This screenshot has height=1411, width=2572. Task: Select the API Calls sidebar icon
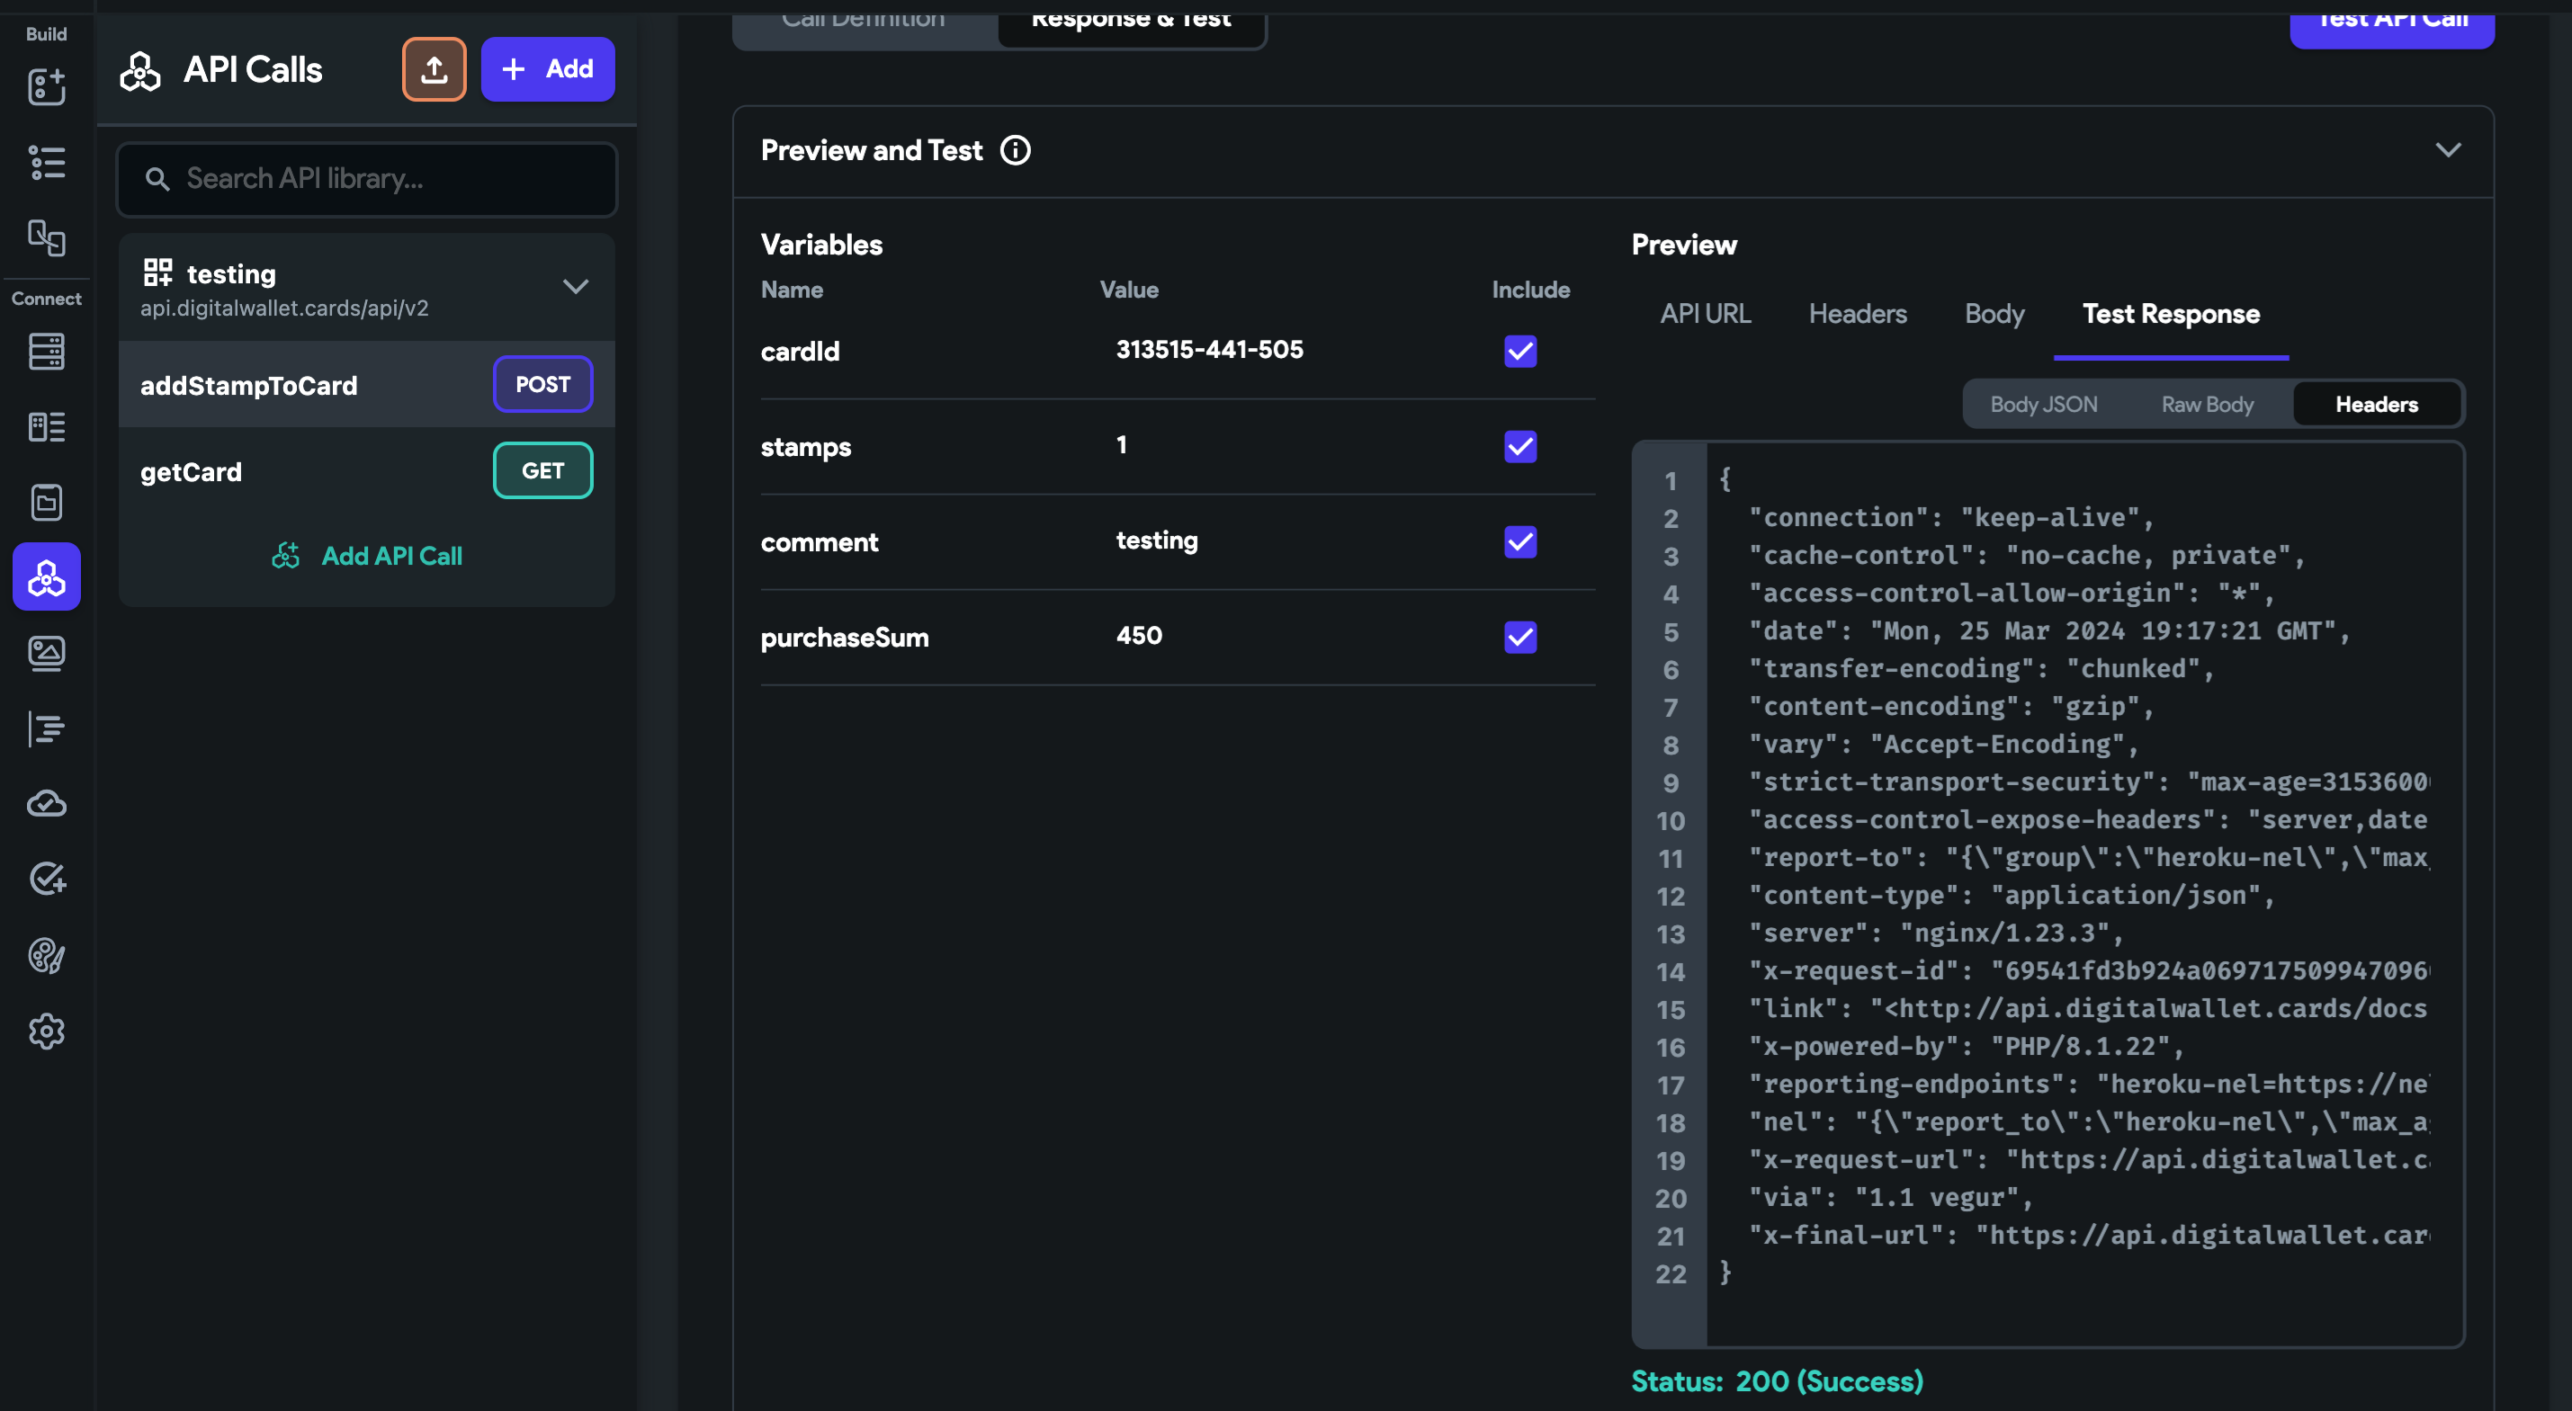pos(46,576)
